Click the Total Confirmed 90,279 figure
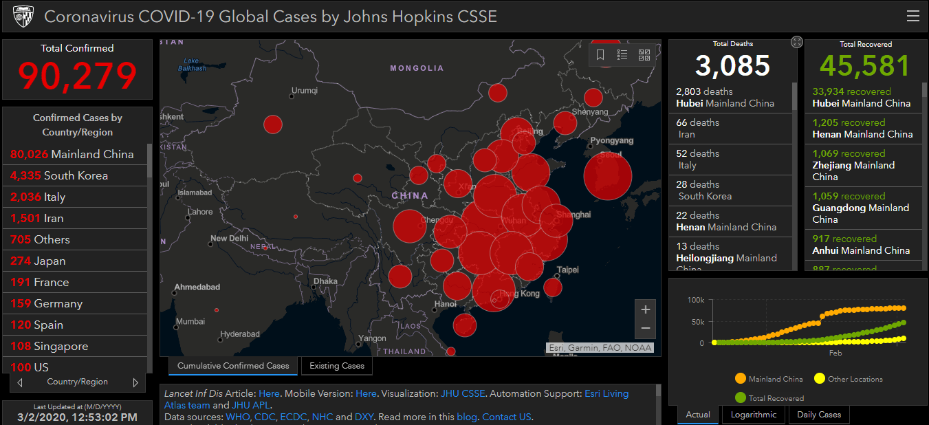This screenshot has width=929, height=425. pyautogui.click(x=78, y=76)
